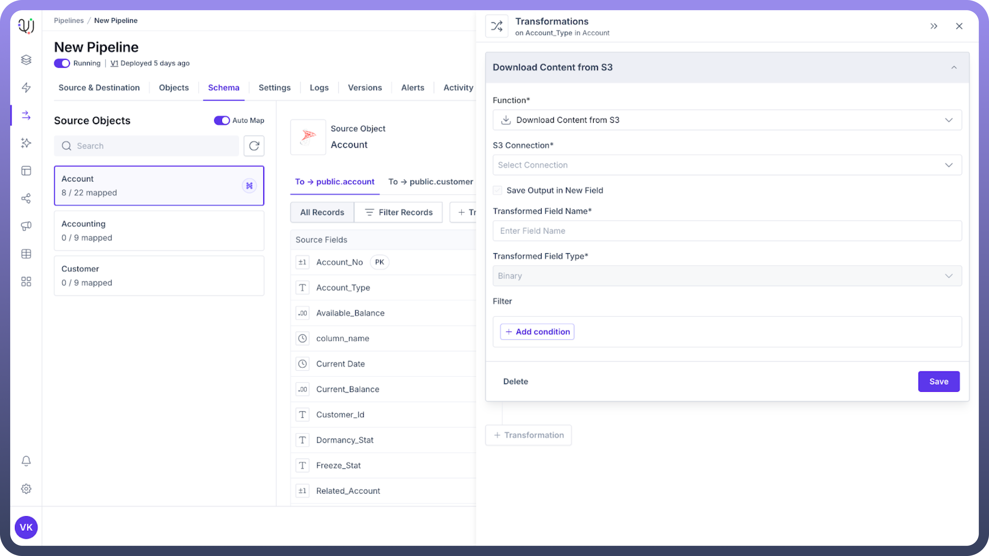The height and width of the screenshot is (556, 989).
Task: Expand panel using double chevron icon
Action: coord(934,26)
